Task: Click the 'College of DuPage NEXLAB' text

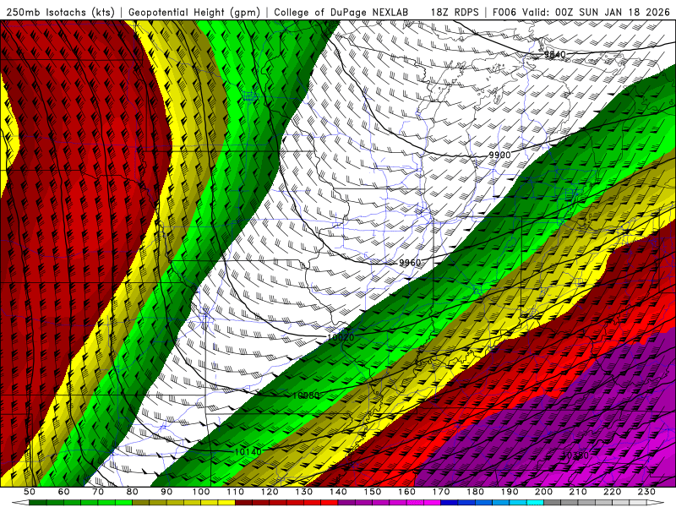Action: click(341, 13)
